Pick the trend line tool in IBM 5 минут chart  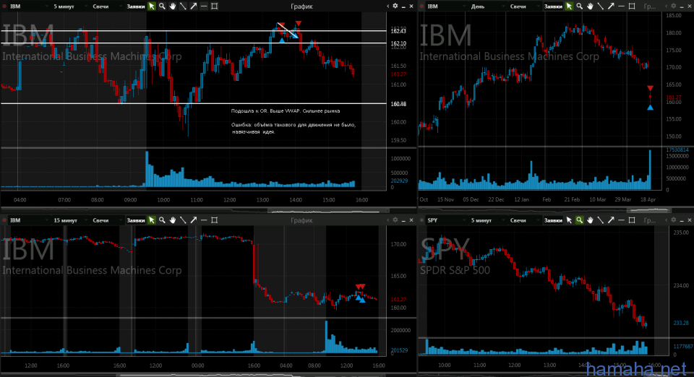(x=183, y=6)
